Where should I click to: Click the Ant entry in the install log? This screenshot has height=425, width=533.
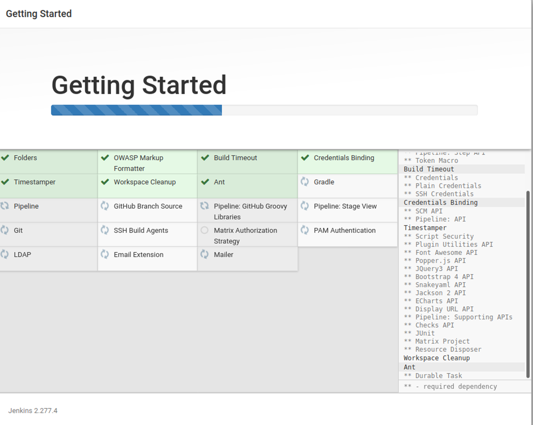click(x=409, y=367)
